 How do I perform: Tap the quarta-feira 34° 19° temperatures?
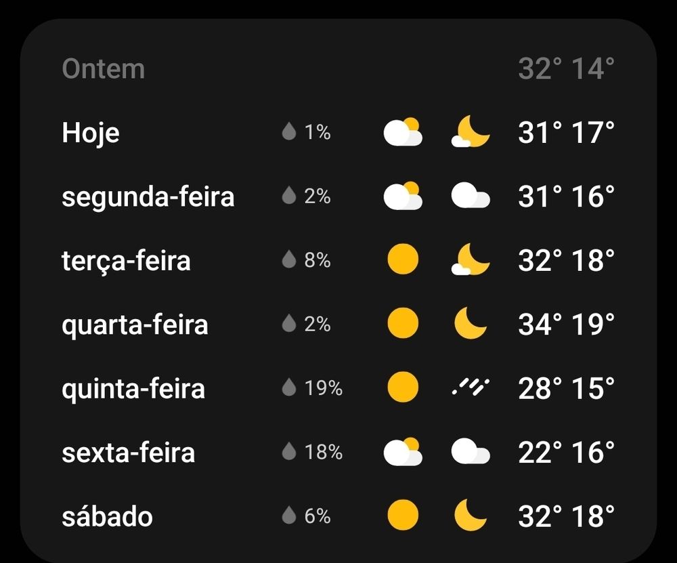566,324
